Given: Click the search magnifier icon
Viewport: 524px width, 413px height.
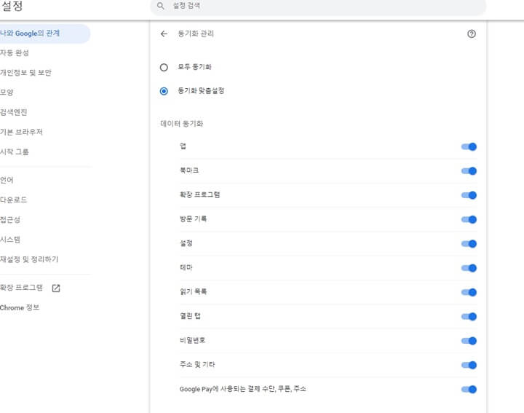Looking at the screenshot, I should (x=160, y=6).
